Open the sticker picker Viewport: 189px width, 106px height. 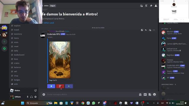[150, 95]
